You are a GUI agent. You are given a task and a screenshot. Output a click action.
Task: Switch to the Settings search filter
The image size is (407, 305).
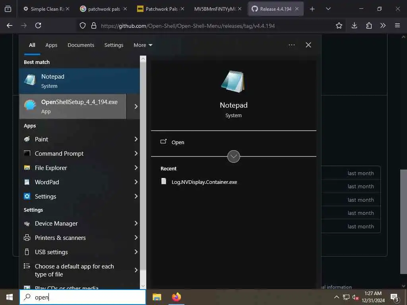click(114, 45)
